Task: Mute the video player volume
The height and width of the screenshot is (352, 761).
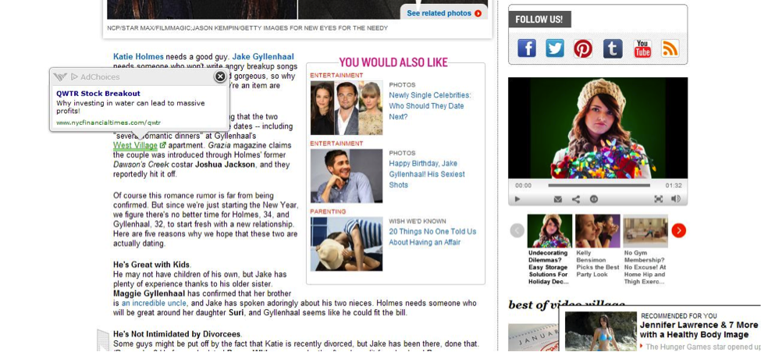Action: (x=676, y=199)
